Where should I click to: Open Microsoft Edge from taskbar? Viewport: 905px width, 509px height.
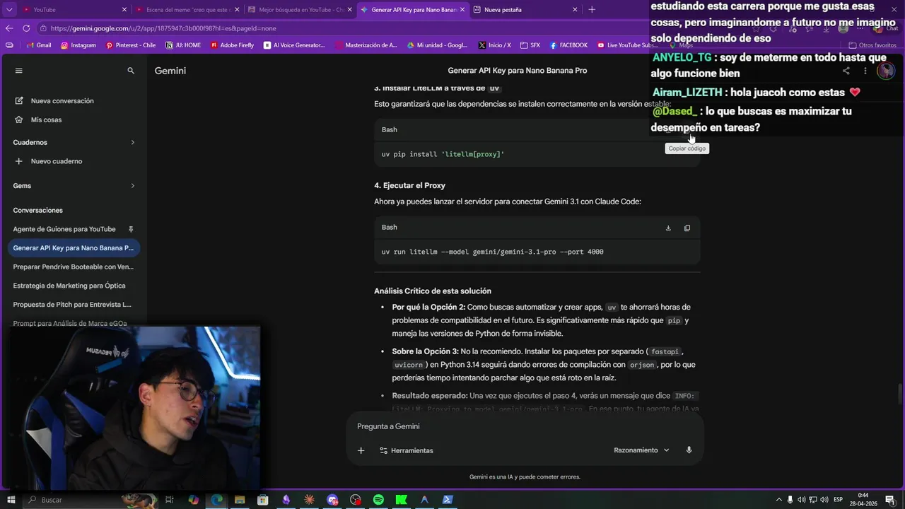pyautogui.click(x=216, y=500)
